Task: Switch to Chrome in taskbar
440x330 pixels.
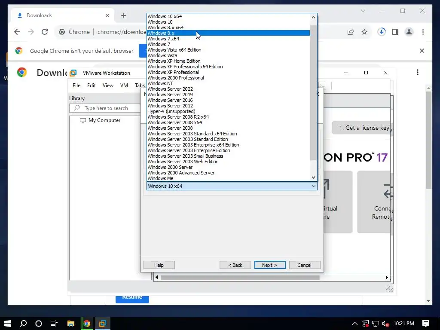Action: (87, 324)
